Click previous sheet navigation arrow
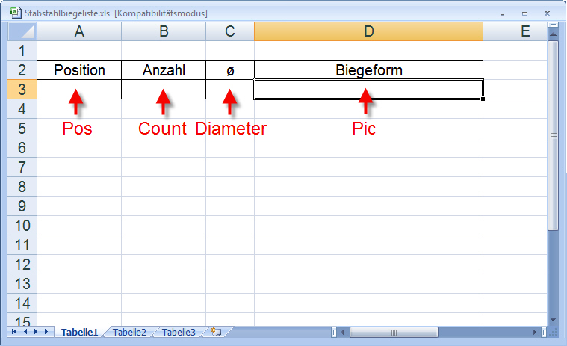Screen dimensions: 567x346 pos(25,331)
